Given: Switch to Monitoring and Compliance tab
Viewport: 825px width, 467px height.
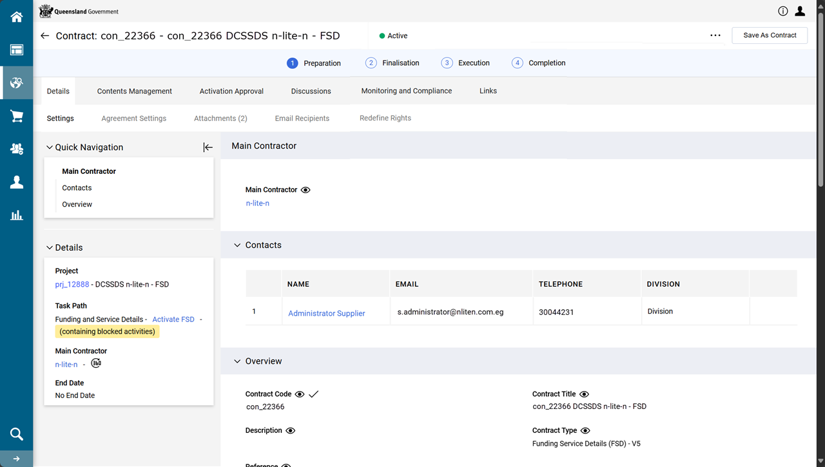Looking at the screenshot, I should point(406,91).
